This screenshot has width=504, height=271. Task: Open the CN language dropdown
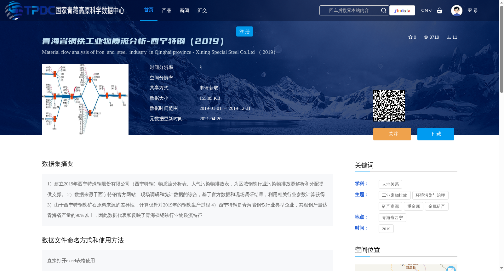pos(426,10)
